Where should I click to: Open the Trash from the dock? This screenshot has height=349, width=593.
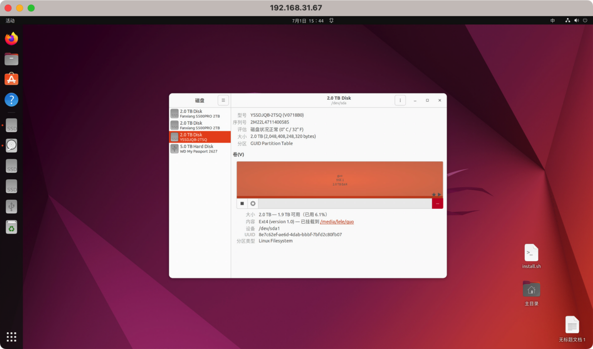click(11, 227)
